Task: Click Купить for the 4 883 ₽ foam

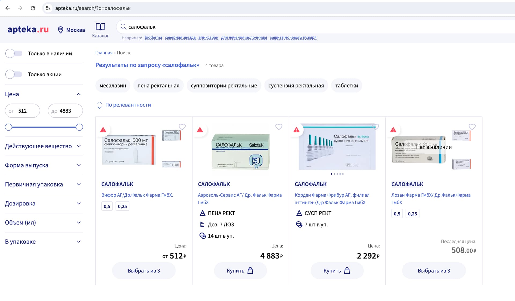Action: point(240,271)
